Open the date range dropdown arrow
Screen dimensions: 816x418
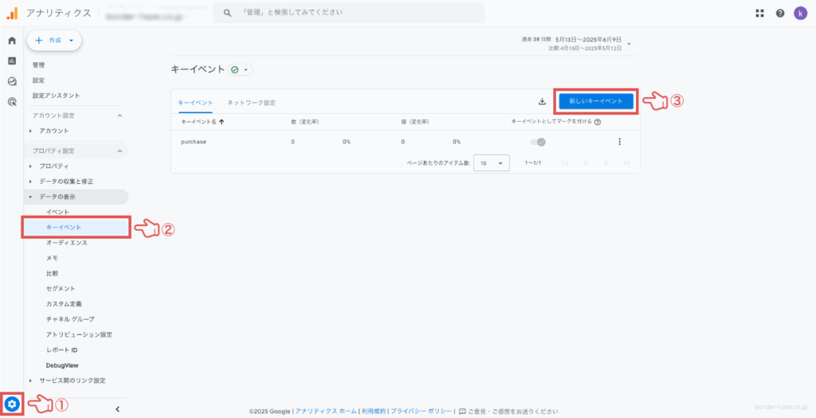pos(630,44)
